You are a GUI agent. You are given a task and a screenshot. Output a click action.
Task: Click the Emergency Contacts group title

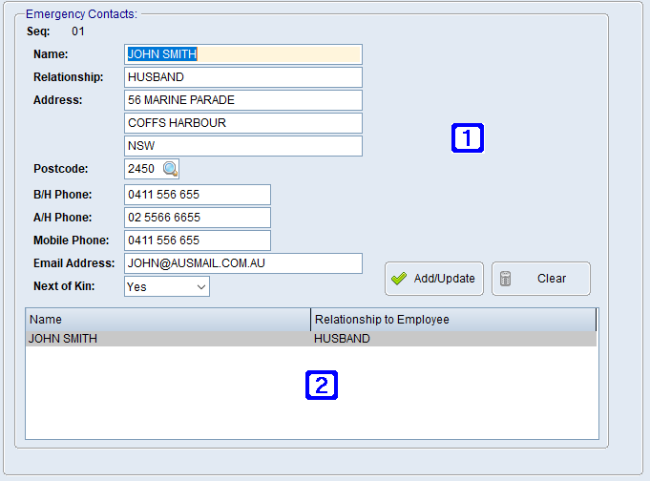81,14
